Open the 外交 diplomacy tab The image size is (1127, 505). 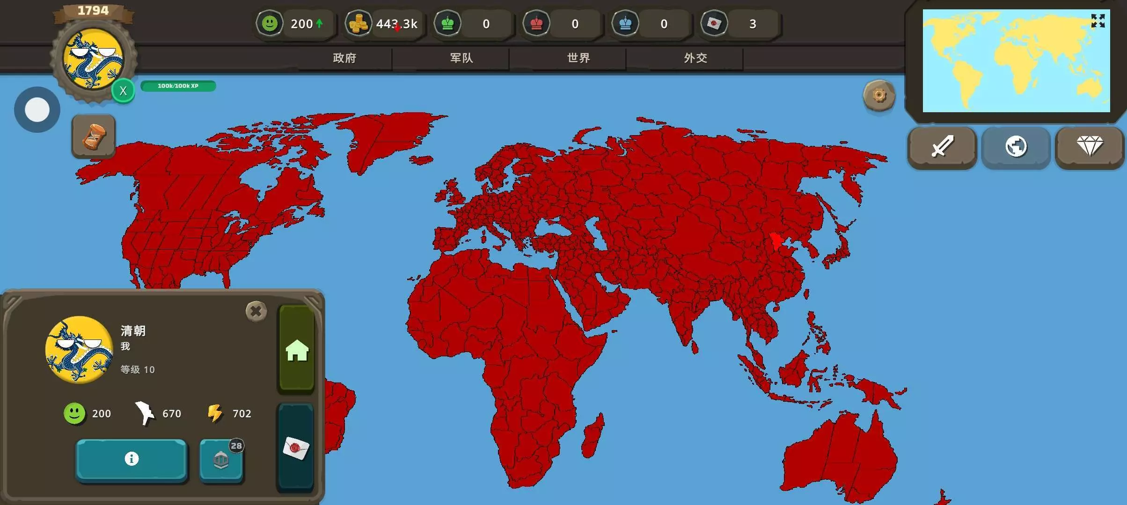[x=695, y=58]
